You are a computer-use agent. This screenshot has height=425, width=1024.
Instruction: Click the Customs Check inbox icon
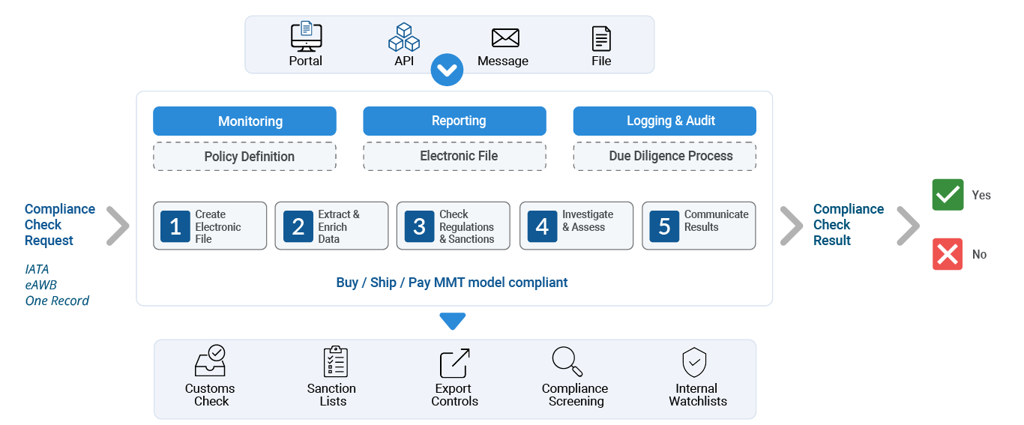pyautogui.click(x=210, y=361)
